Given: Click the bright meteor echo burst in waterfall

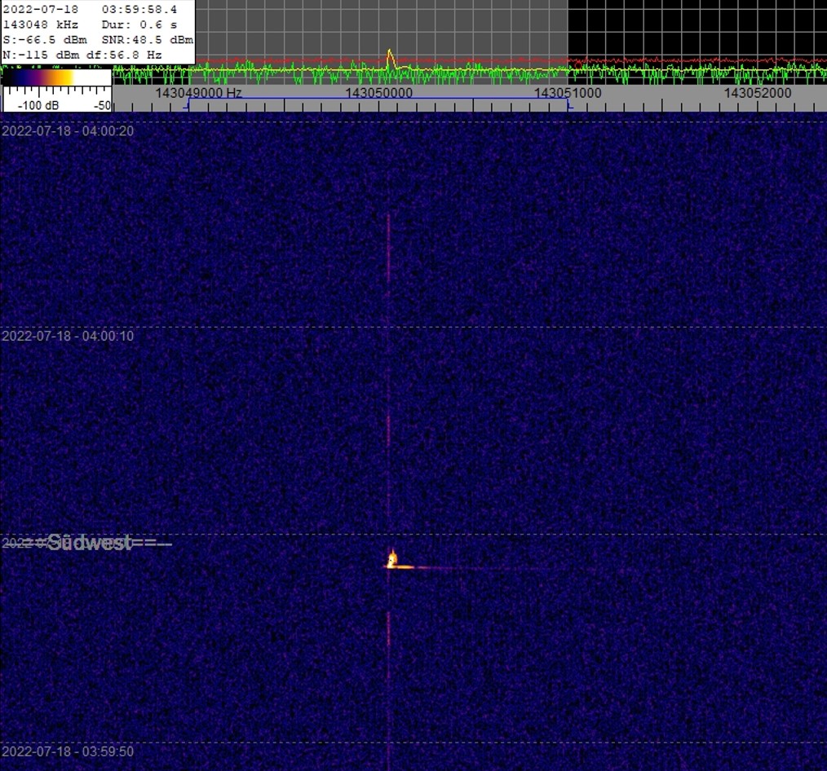Looking at the screenshot, I should click(393, 560).
